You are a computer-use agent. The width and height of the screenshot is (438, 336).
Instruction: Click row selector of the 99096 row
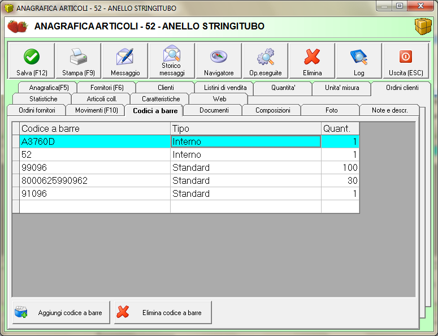click(16, 167)
